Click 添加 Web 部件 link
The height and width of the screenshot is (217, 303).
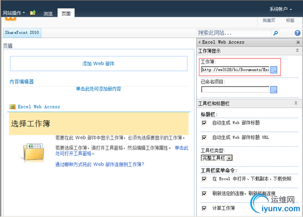(98, 64)
